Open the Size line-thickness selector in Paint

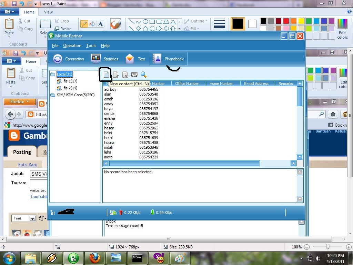(x=220, y=24)
